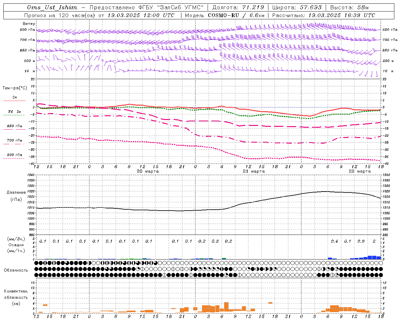Select the (мм/3ч.) unit label

(16, 239)
